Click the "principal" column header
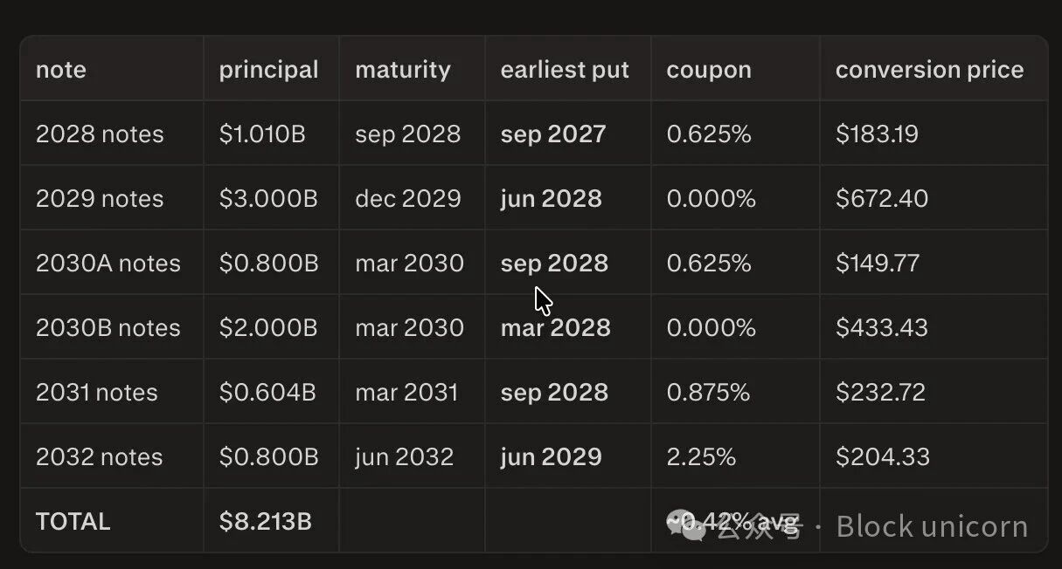Screen dimensions: 1062x569 [x=268, y=70]
